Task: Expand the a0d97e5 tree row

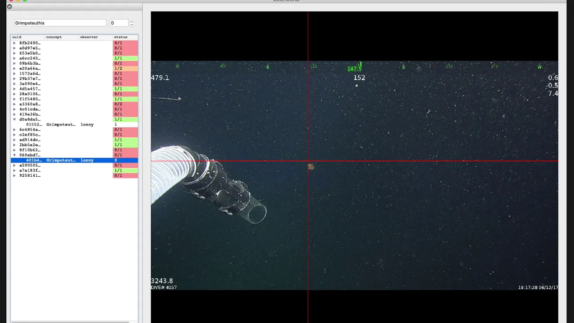Action: pyautogui.click(x=14, y=48)
